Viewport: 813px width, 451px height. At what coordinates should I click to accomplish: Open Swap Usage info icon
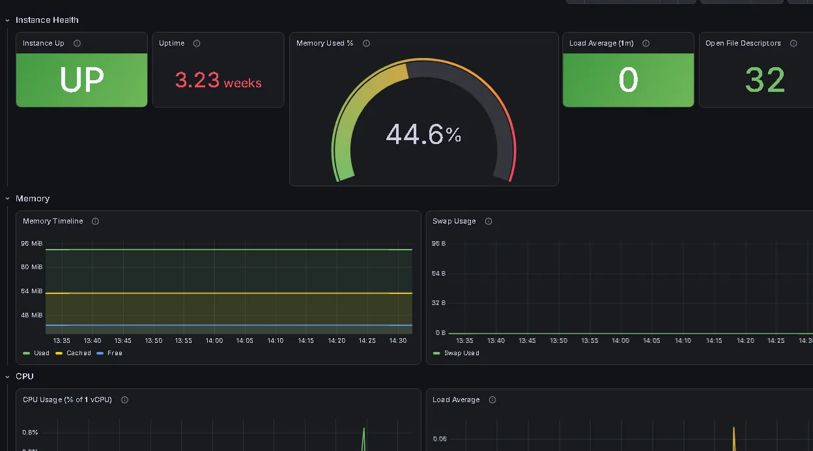(489, 222)
